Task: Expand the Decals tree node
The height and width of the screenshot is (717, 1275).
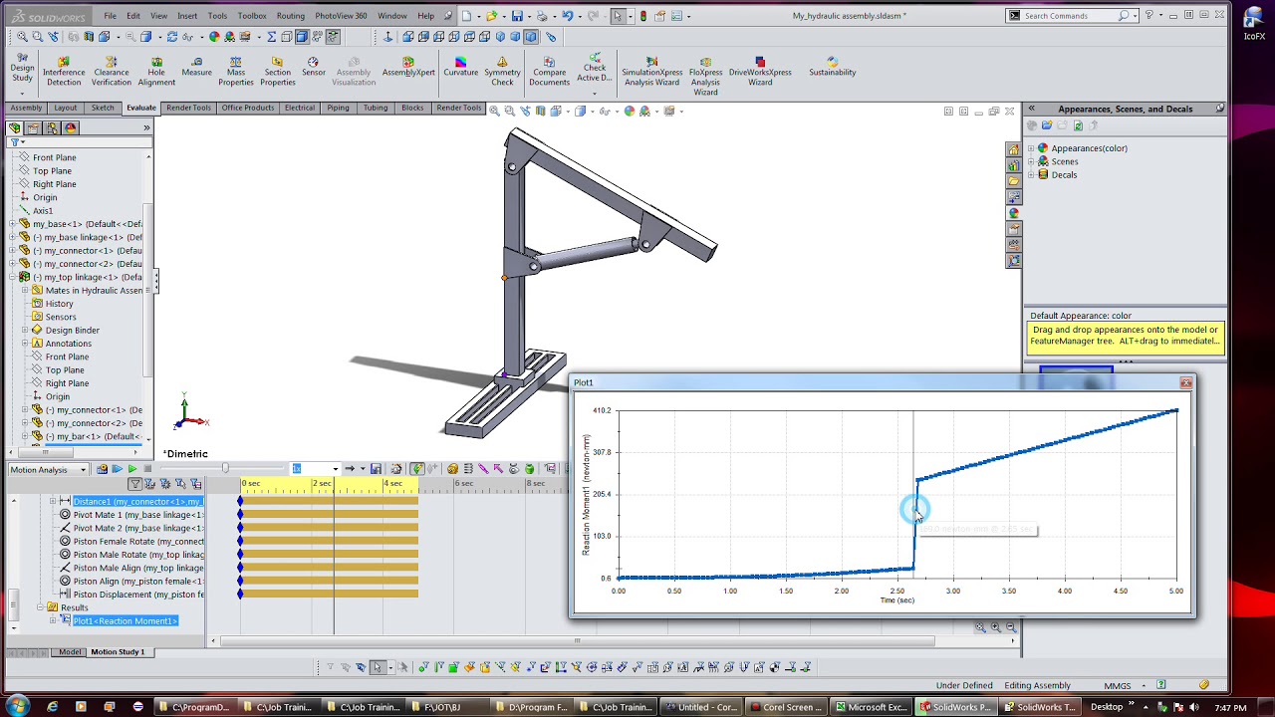Action: pyautogui.click(x=1032, y=174)
